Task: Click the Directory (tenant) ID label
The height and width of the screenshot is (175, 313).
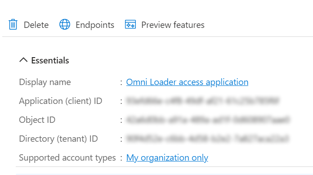Action: (58, 139)
